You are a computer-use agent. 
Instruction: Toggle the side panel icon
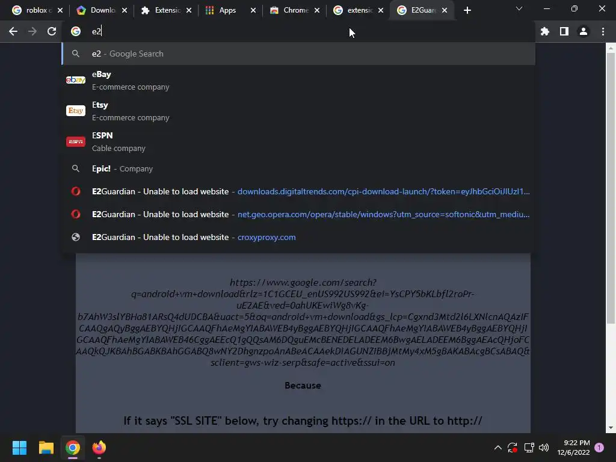pyautogui.click(x=564, y=31)
